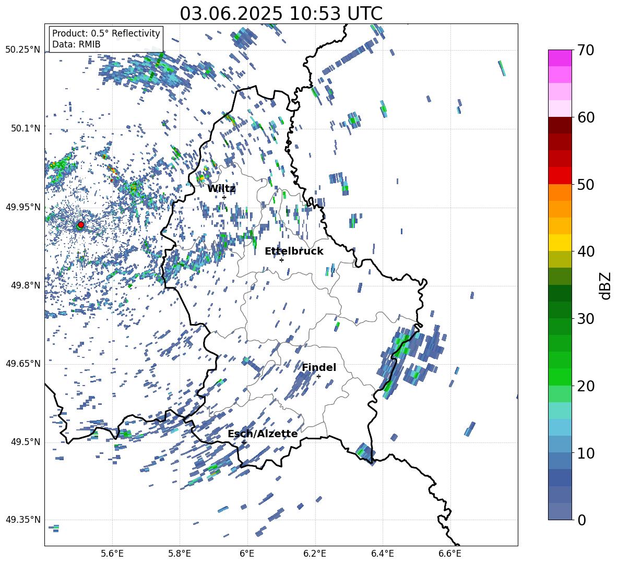Click the 49.95°N latitude label
Screen dimensions: 618x564
(x=23, y=207)
